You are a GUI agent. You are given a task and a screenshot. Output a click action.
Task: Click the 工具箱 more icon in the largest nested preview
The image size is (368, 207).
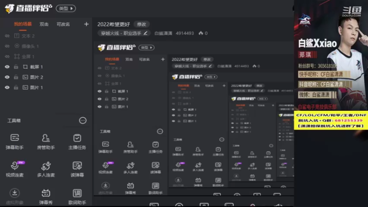pyautogui.click(x=160, y=132)
